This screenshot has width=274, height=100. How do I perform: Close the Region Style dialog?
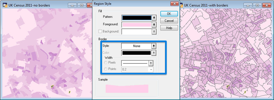pyautogui.click(x=174, y=3)
